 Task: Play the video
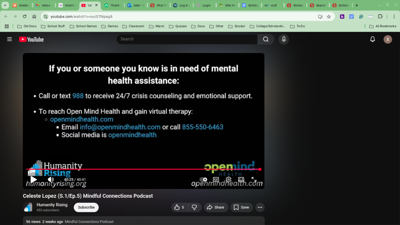pyautogui.click(x=34, y=179)
